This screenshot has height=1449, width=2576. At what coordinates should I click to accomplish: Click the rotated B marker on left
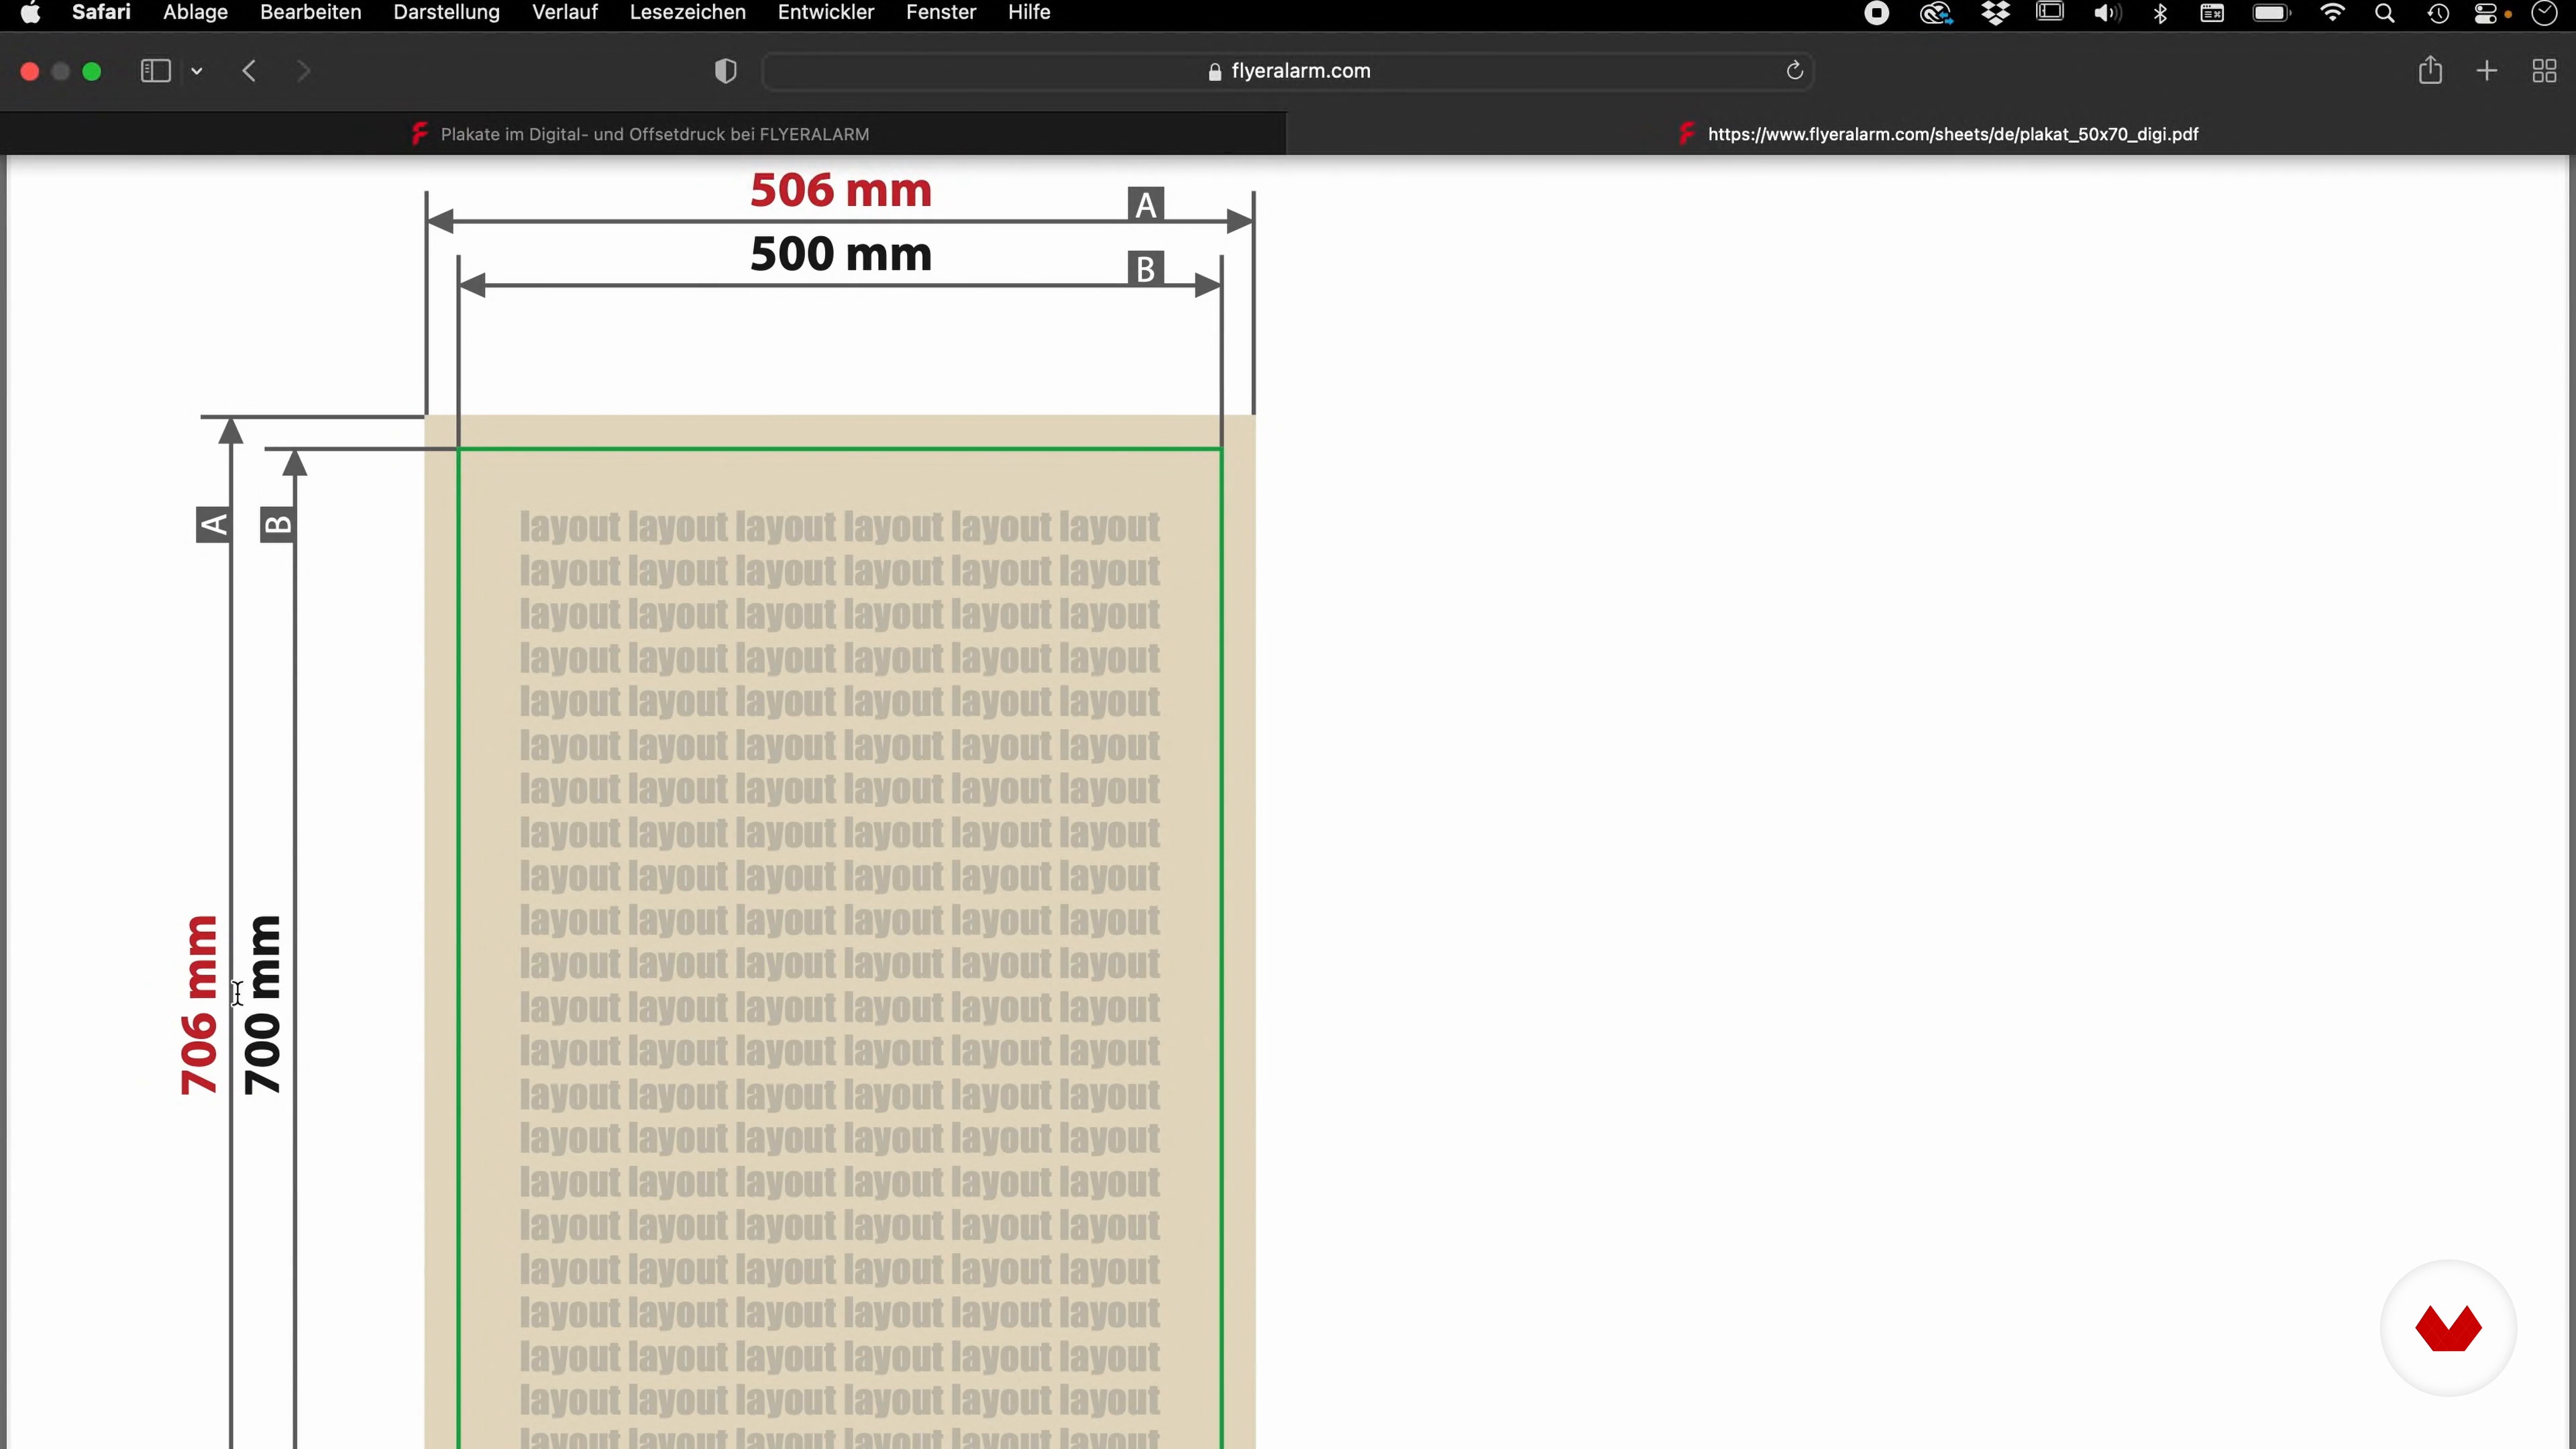click(x=277, y=524)
